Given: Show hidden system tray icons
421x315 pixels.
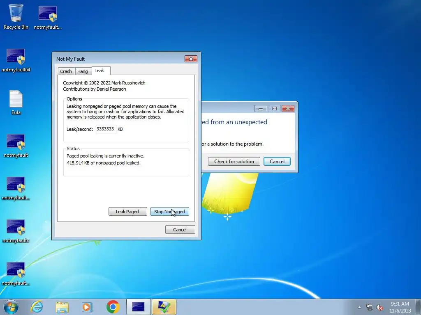Looking at the screenshot, I should click(x=359, y=308).
